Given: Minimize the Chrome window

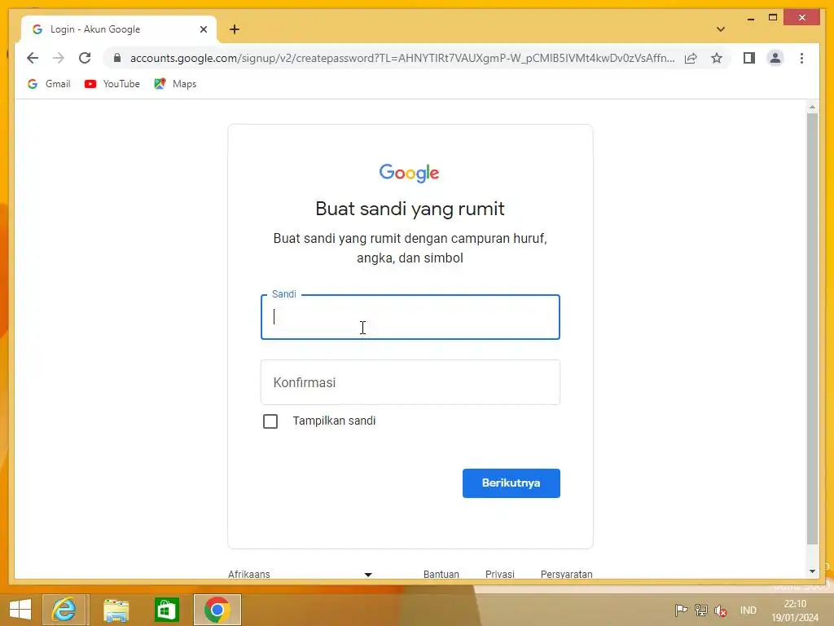Looking at the screenshot, I should pos(750,18).
